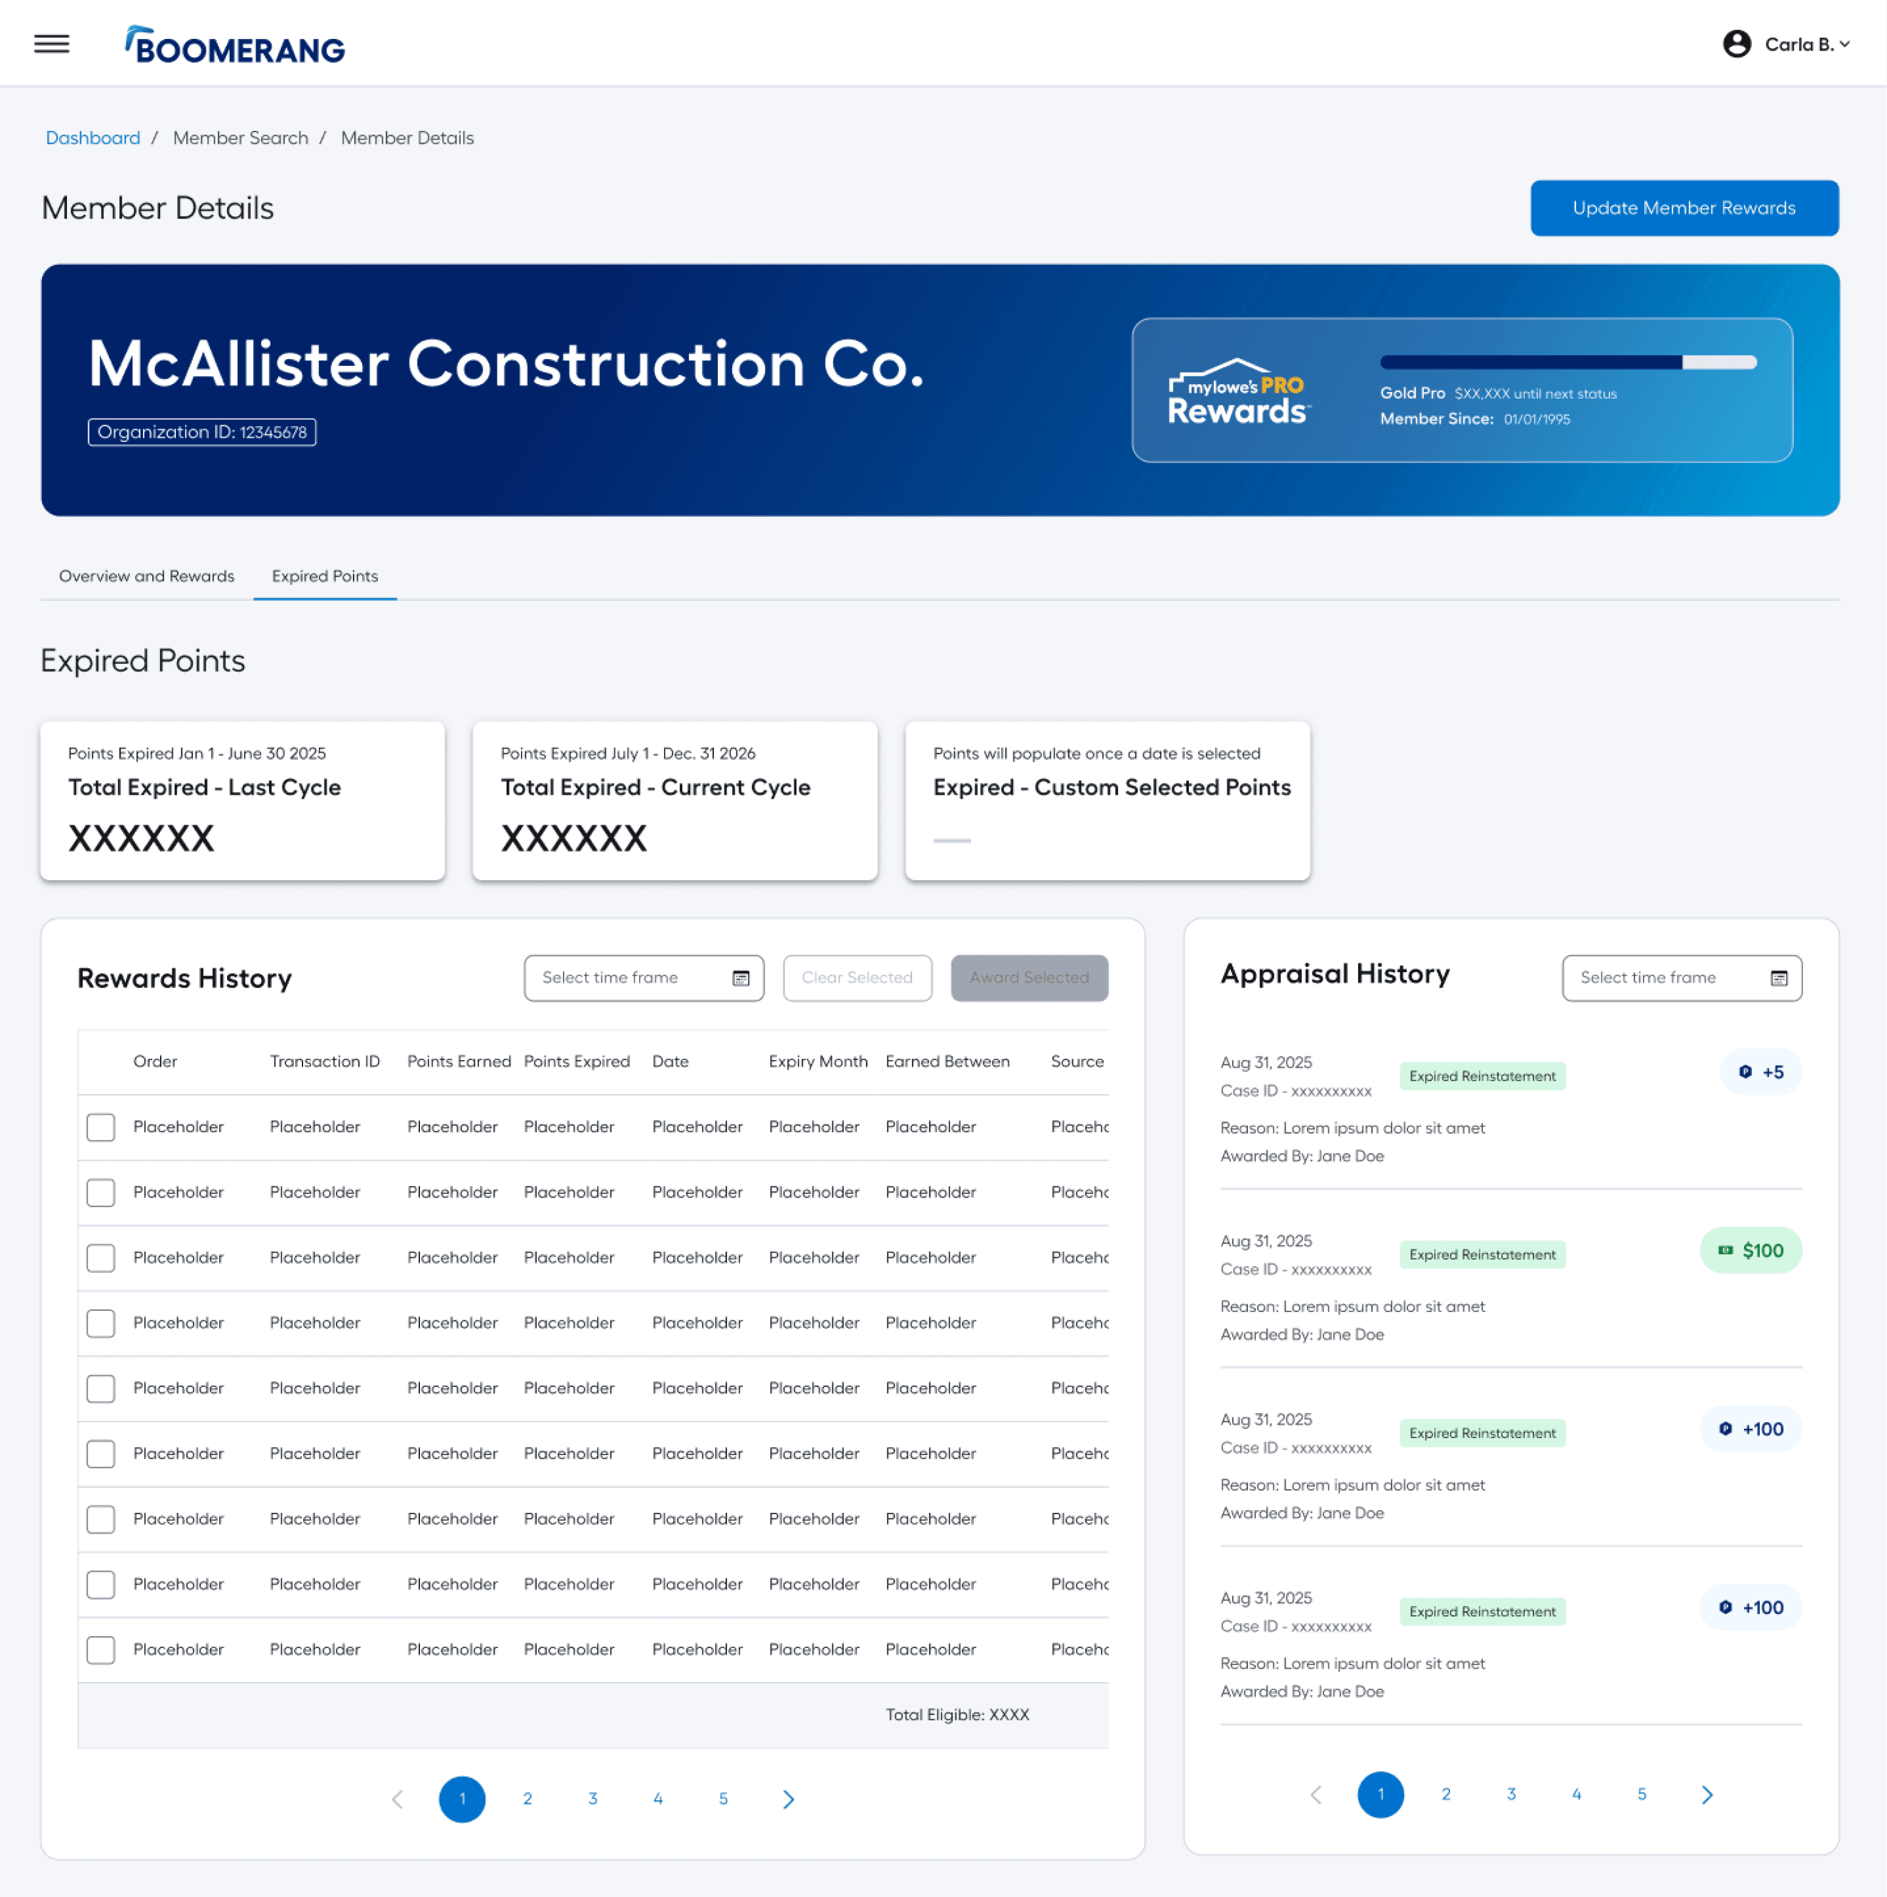The width and height of the screenshot is (1887, 1897).
Task: Click calendar icon in Rewards History filter
Action: (x=740, y=978)
